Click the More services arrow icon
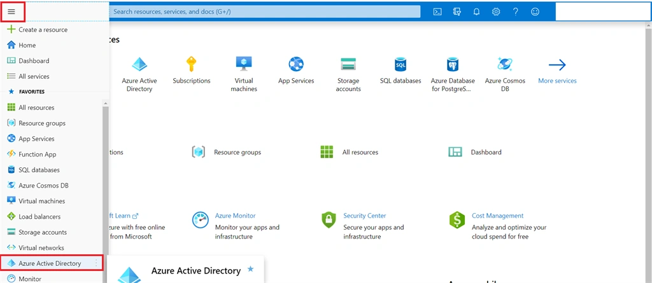The height and width of the screenshot is (283, 652). click(x=557, y=65)
